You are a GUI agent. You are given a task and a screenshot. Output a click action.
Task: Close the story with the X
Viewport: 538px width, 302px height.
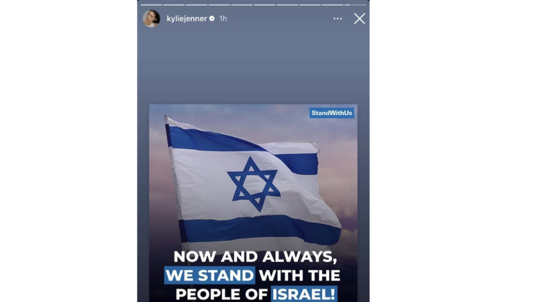[x=359, y=18]
